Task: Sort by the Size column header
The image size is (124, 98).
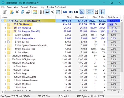Action: [64, 17]
